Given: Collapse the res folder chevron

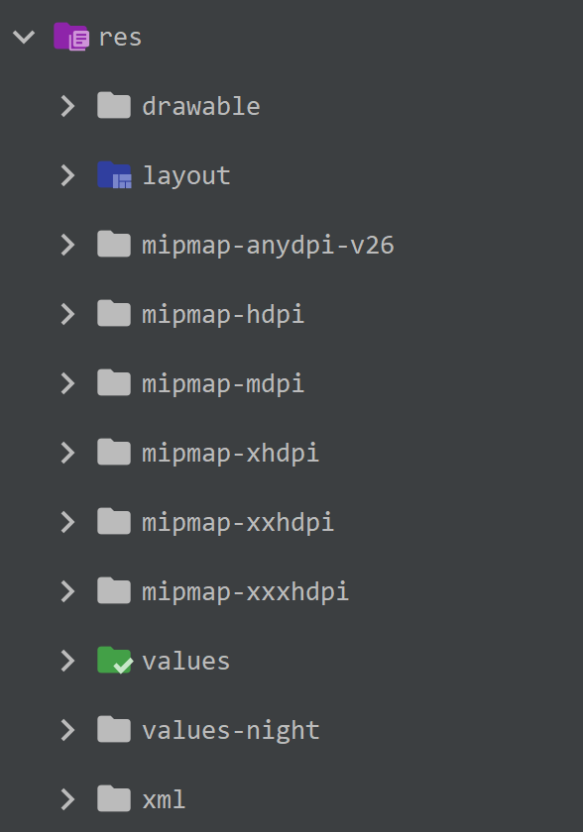Looking at the screenshot, I should click(x=24, y=37).
